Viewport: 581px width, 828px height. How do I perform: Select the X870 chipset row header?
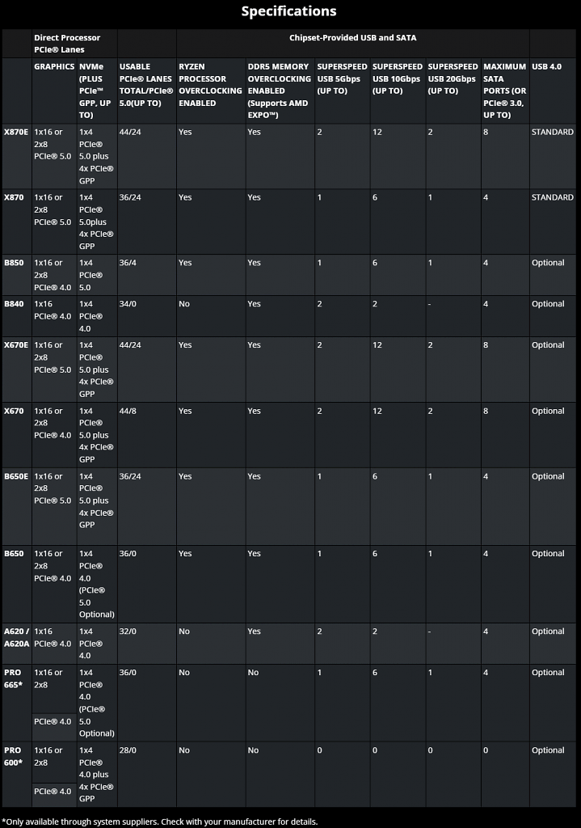point(14,197)
